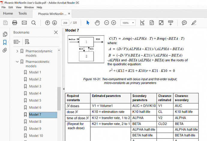Jump to the Model 6 bookmark
207x141 pixels.
tap(35, 107)
